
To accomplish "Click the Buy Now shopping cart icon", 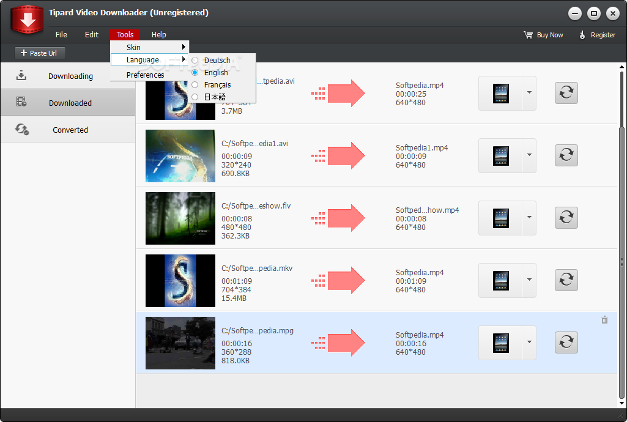I will click(x=529, y=35).
